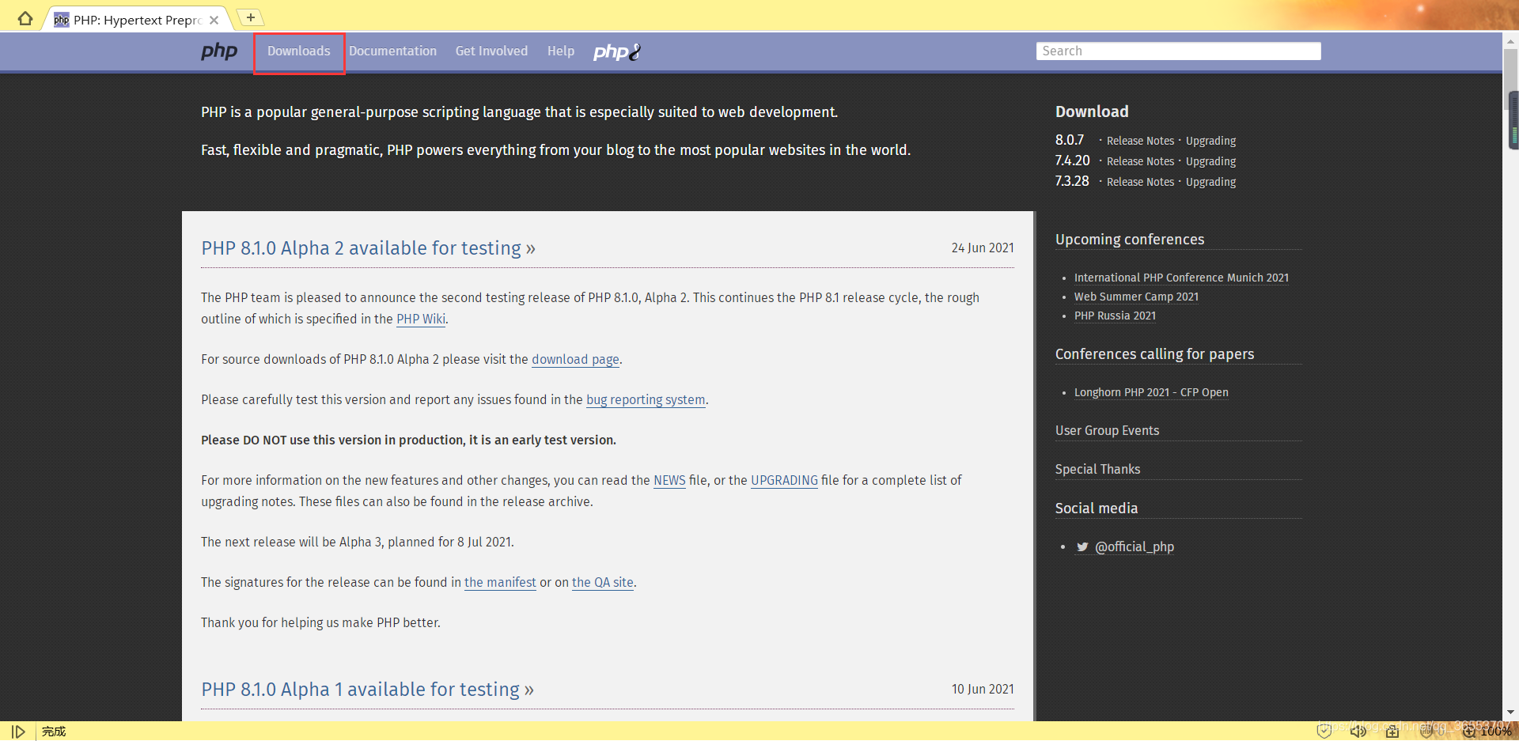Open Conferences calling for papers heading

point(1154,354)
